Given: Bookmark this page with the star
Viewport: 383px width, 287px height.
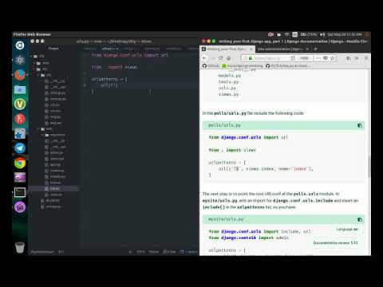Looking at the screenshot, I should point(332,58).
